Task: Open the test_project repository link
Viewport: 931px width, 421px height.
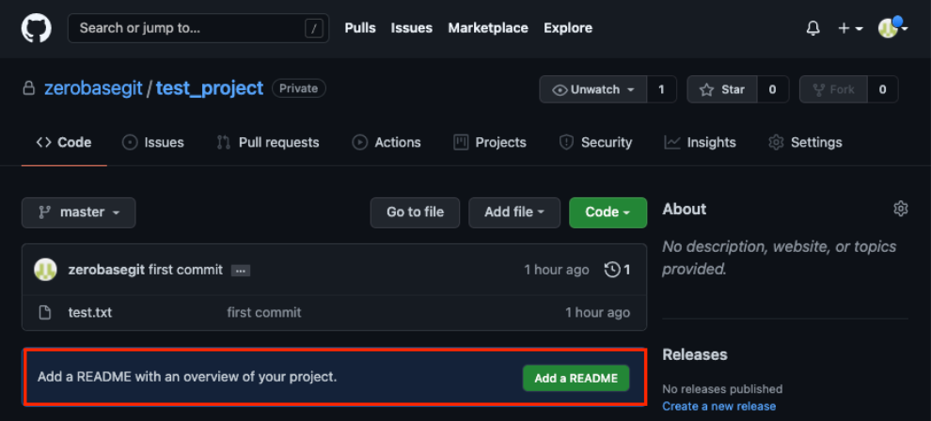Action: (210, 88)
